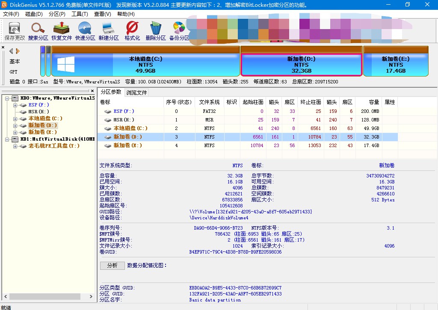Click 本地磁盘 (C:) drive icon in table
This screenshot has height=310, width=438.
click(108, 129)
